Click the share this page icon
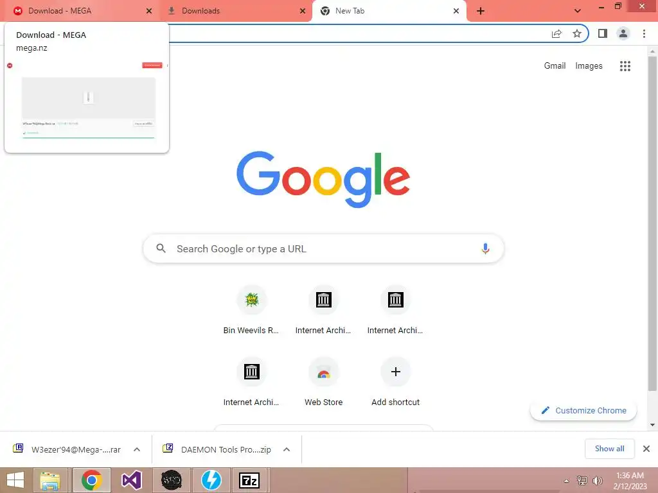Screen dimensions: 658x493 (556, 33)
